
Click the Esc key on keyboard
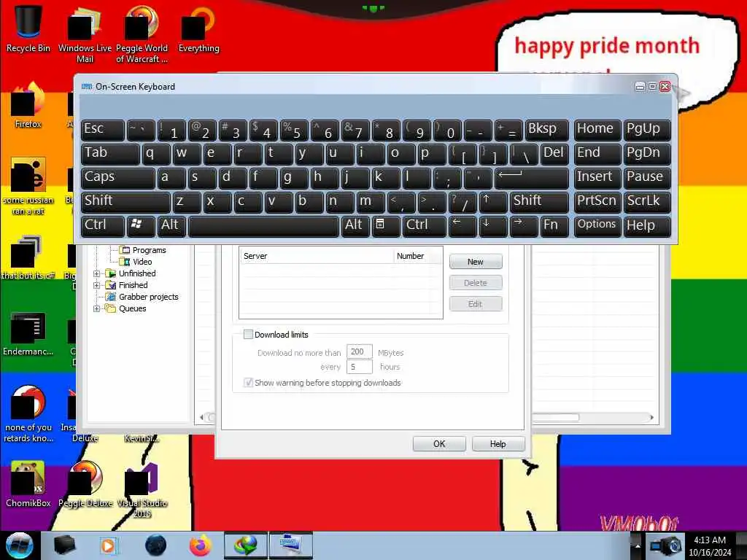(102, 130)
